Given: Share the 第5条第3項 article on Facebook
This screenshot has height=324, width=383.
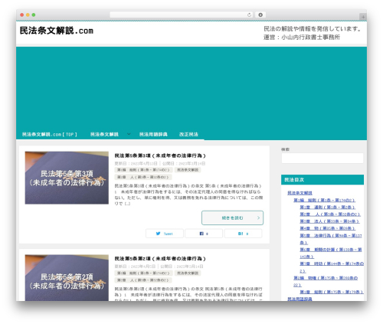Looking at the screenshot, I should tap(204, 234).
